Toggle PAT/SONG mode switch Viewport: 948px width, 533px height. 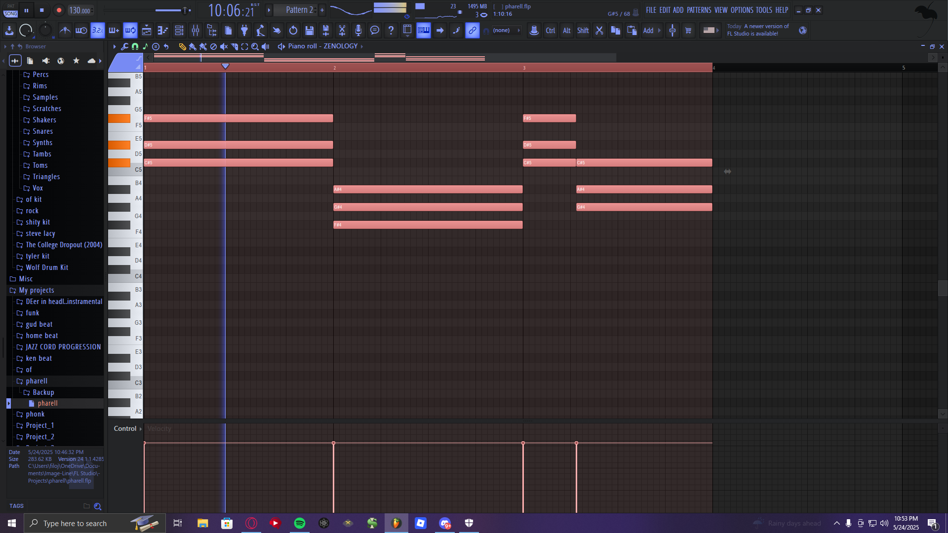pyautogui.click(x=11, y=10)
